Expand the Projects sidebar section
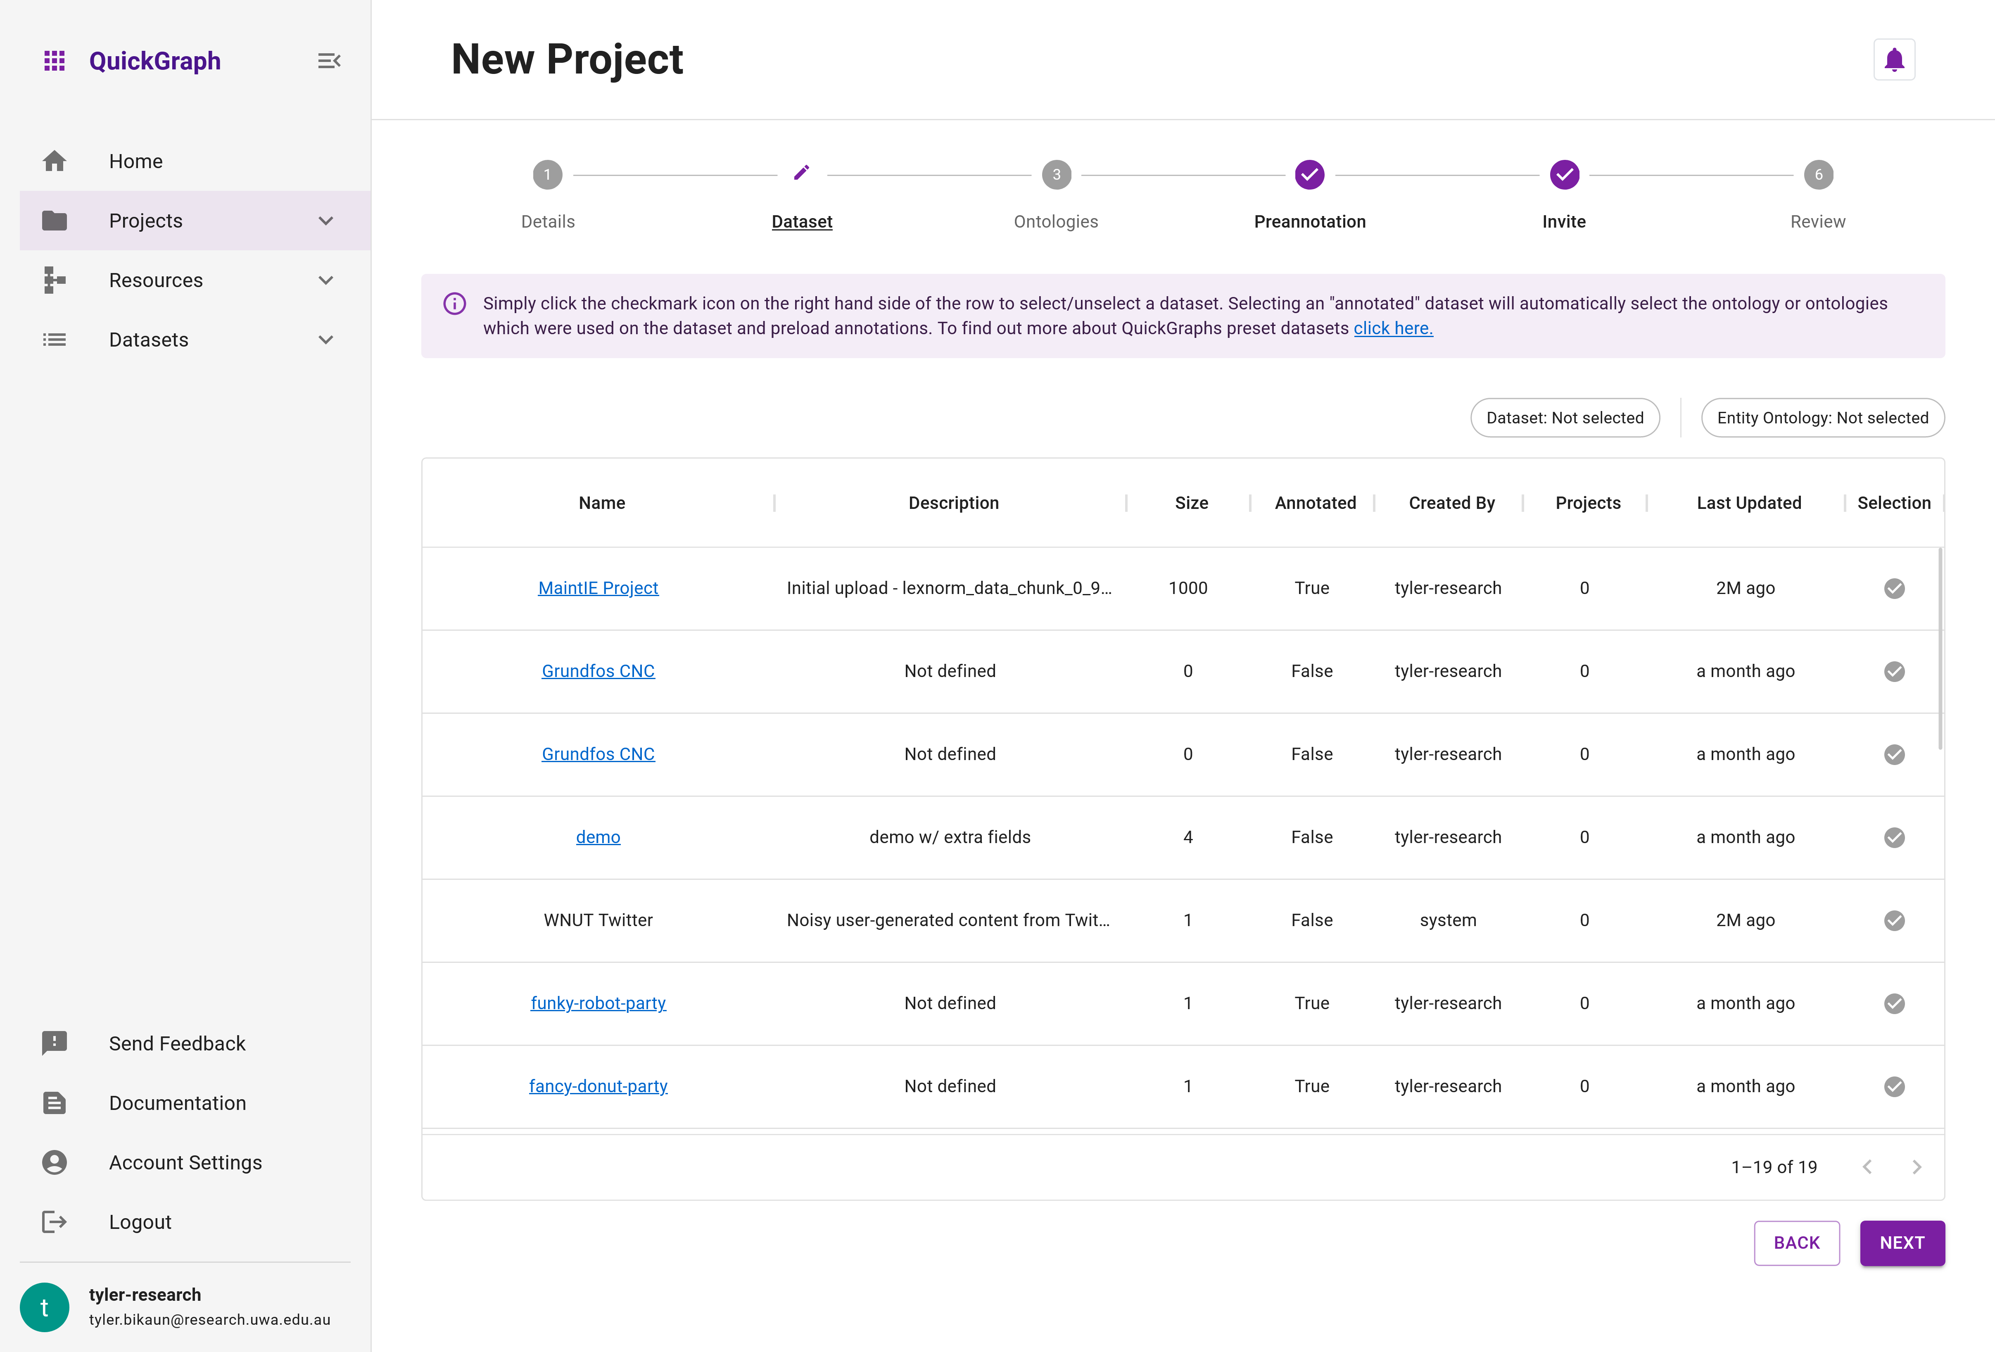The image size is (1995, 1352). (x=325, y=221)
